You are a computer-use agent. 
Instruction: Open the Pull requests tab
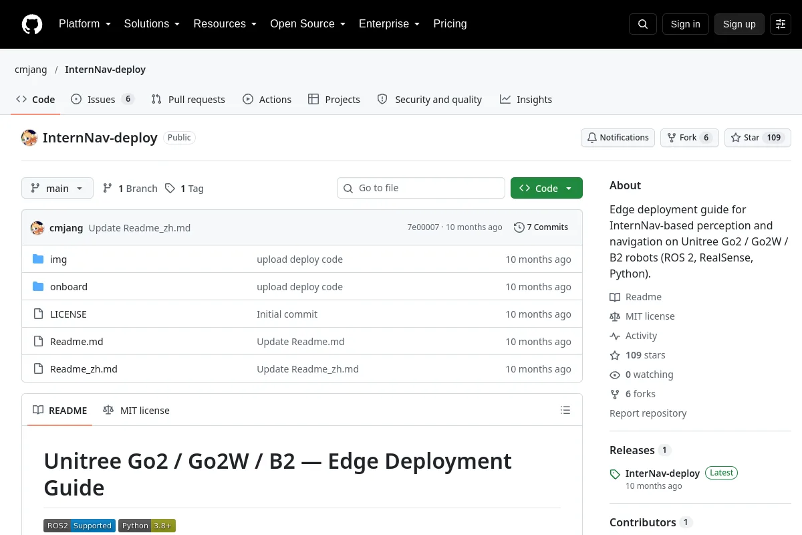pyautogui.click(x=188, y=99)
